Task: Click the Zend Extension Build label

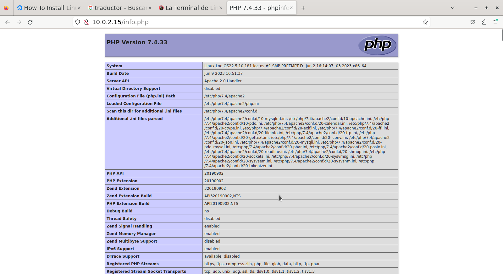Action: pyautogui.click(x=129, y=196)
